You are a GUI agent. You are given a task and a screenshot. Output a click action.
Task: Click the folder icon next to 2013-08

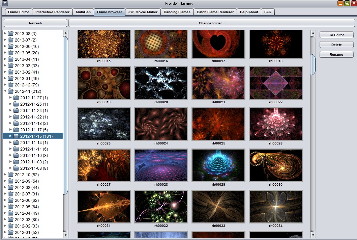tap(11, 33)
